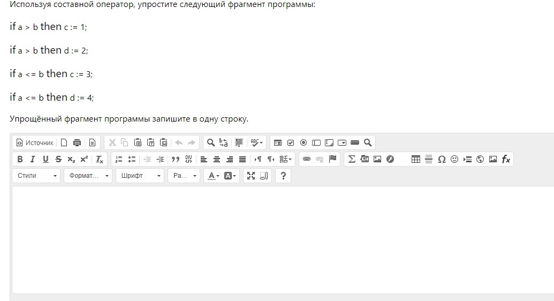
Task: Open the Формат paragraph format dropdown
Action: point(88,176)
